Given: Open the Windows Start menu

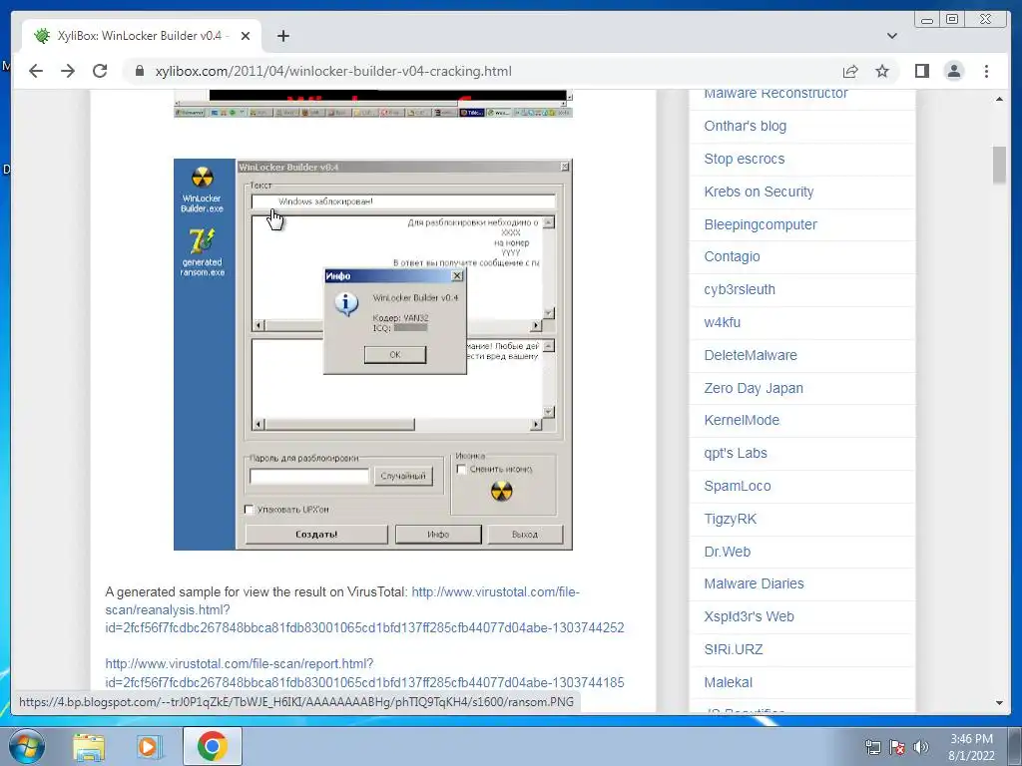Looking at the screenshot, I should [25, 746].
